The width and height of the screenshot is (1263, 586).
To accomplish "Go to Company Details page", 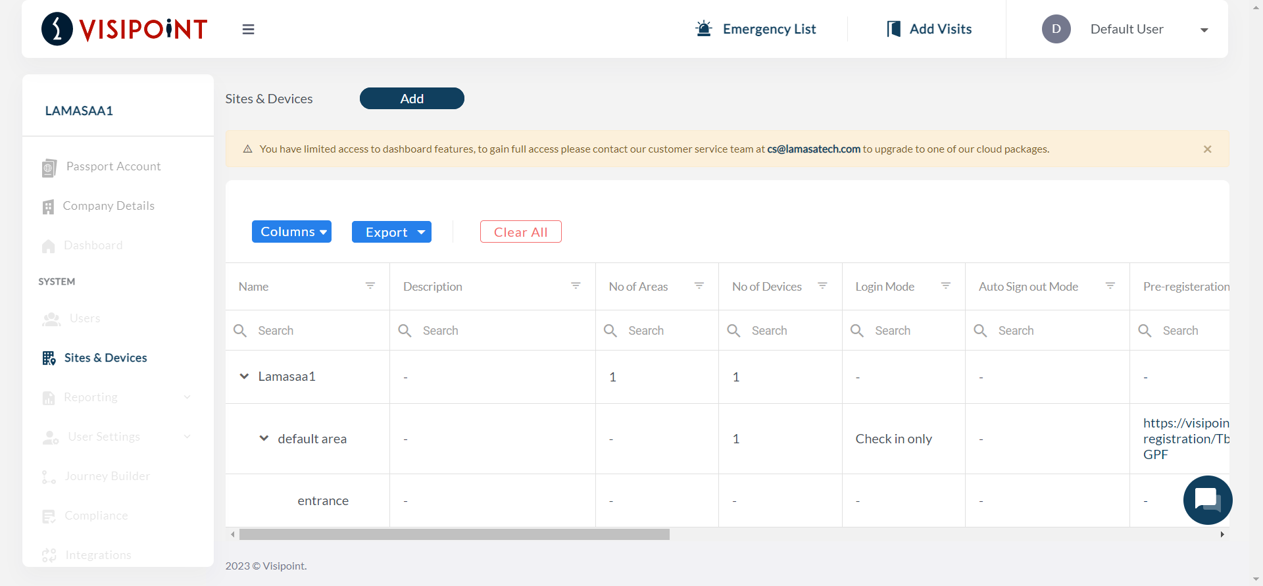I will tap(109, 207).
